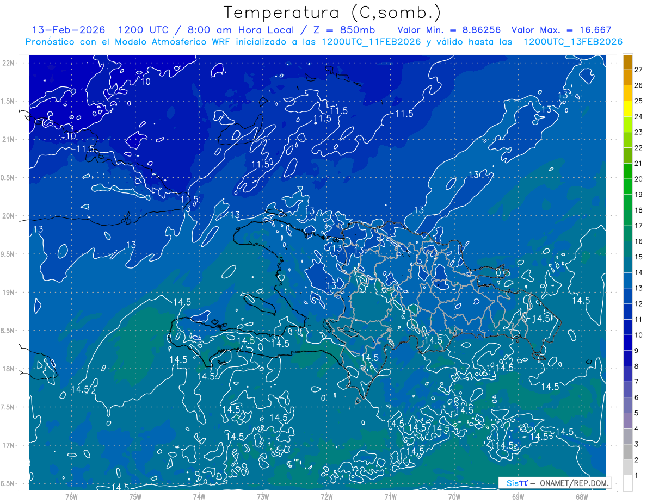653x504 pixels.
Task: Click the 22N latitude axis label
Action: pyautogui.click(x=9, y=63)
